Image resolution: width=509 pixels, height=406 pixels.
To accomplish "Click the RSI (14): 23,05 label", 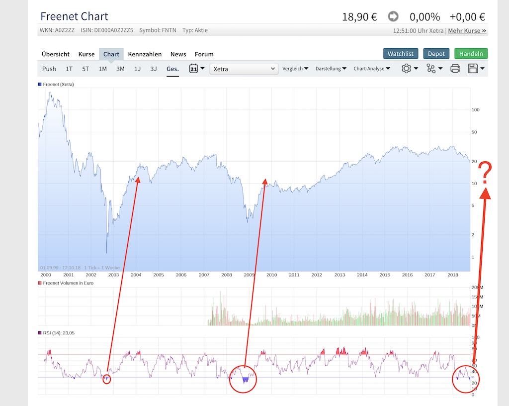I will pyautogui.click(x=59, y=333).
